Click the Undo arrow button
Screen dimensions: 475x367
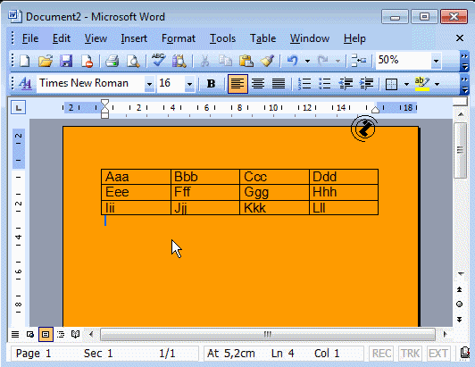click(292, 61)
